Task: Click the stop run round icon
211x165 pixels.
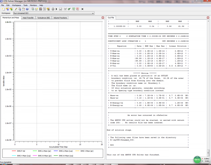Action: tap(53, 9)
